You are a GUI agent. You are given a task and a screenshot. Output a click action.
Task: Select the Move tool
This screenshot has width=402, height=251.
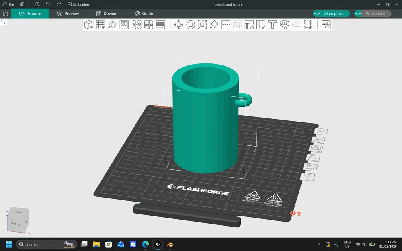(x=179, y=25)
